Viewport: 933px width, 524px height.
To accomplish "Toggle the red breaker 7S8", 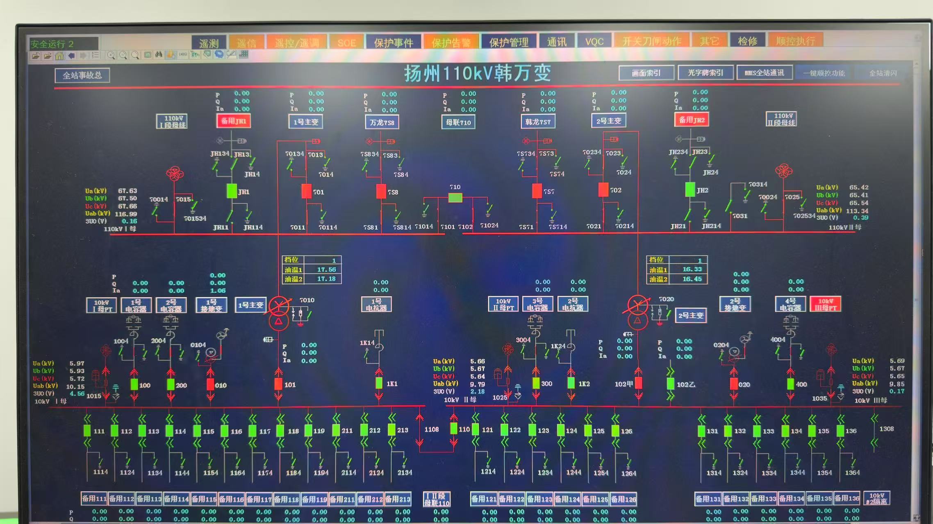I will [x=381, y=191].
